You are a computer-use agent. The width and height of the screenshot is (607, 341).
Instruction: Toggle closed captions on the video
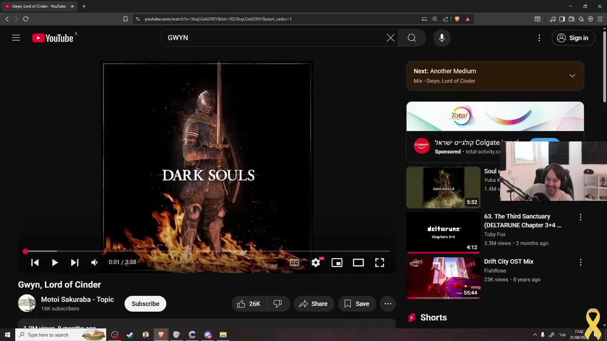294,262
